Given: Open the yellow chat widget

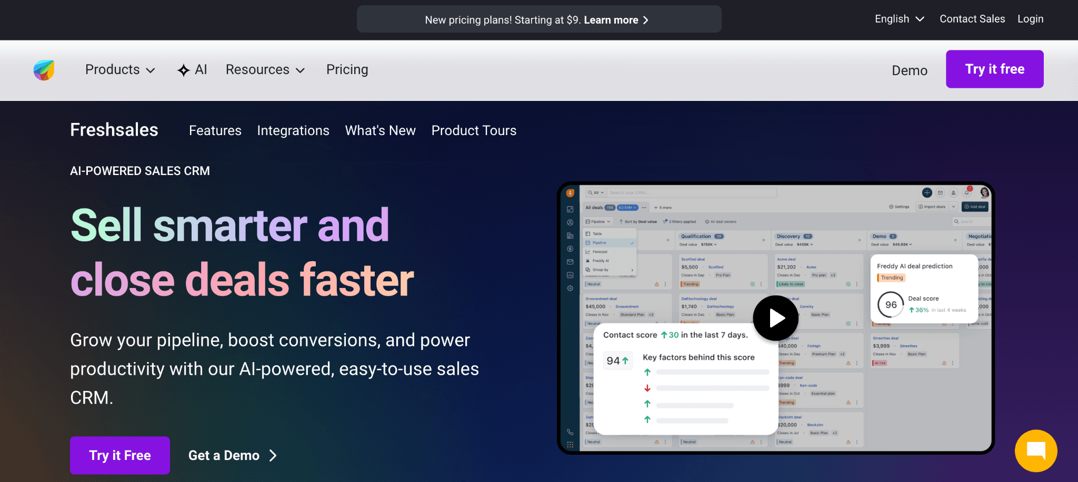Looking at the screenshot, I should 1036,451.
